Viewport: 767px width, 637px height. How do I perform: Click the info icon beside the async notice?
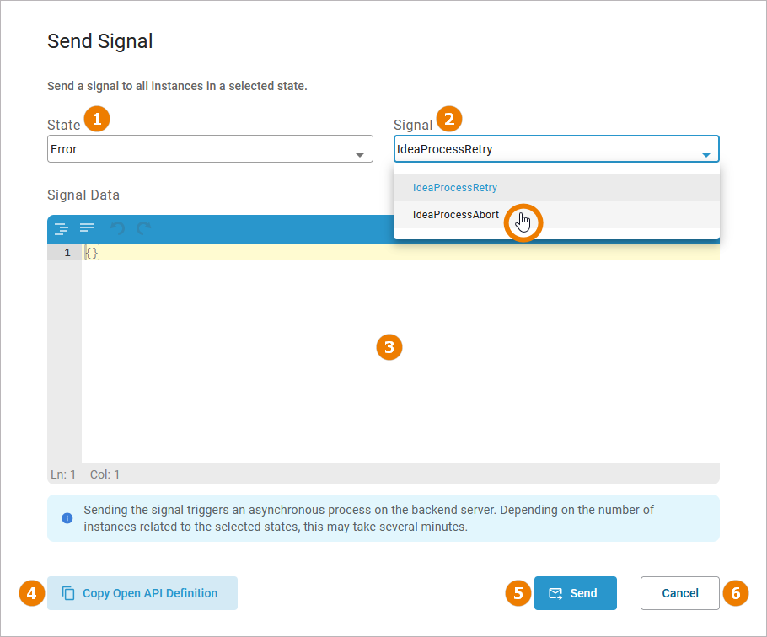click(x=67, y=518)
